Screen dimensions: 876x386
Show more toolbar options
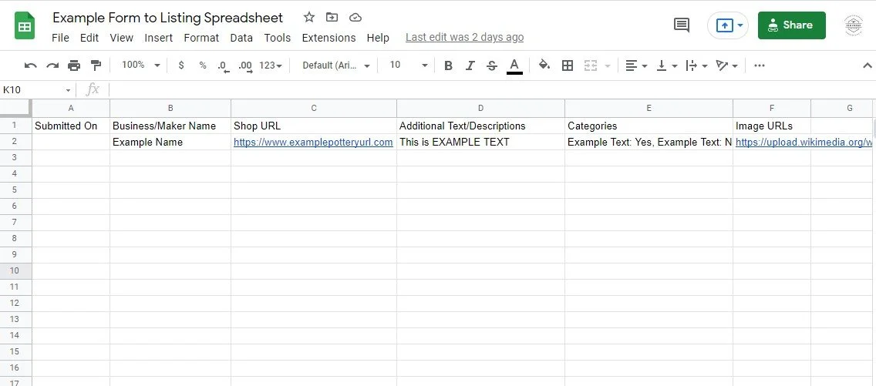(x=760, y=65)
